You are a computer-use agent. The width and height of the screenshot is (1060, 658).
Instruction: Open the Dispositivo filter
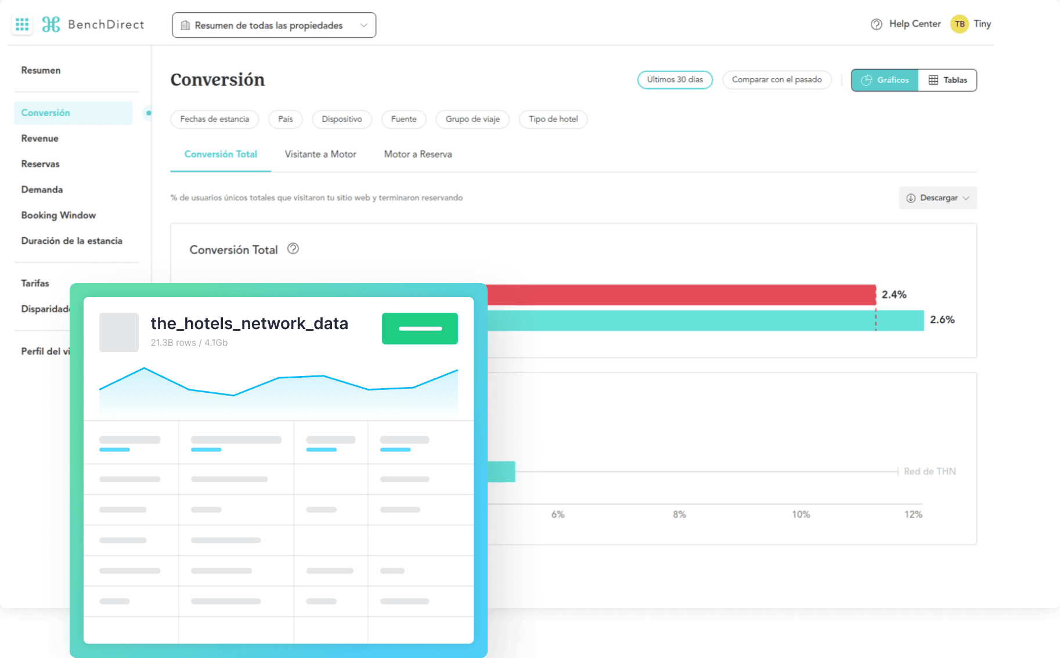[x=341, y=119]
